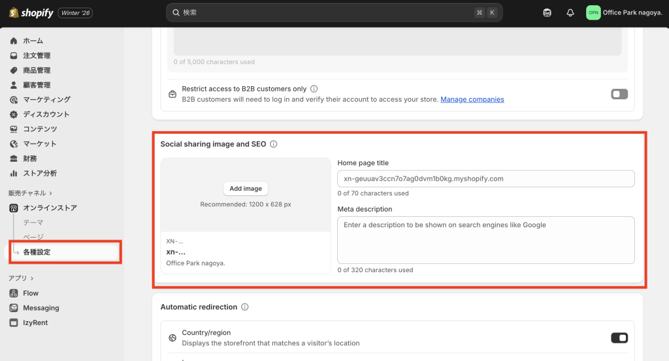Open the Flow app icon in sidebar
Screen dimensions: 669x361
[x=14, y=293]
